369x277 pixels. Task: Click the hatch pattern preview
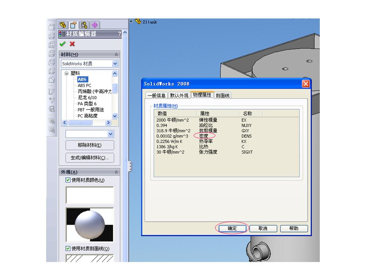pyautogui.click(x=90, y=258)
